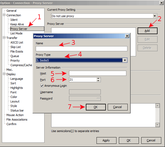Screen dimensions: 165x147
Task: Open the Keep Alive settings page
Action: click(x=17, y=24)
